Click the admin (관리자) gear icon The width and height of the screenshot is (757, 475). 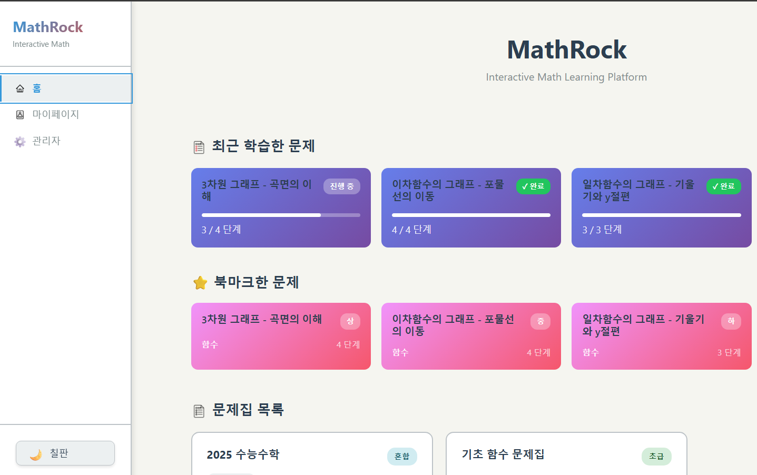click(20, 142)
